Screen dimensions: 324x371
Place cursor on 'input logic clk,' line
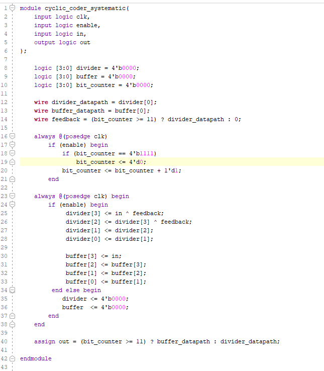point(62,17)
